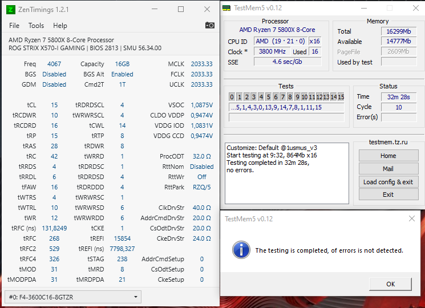Click the tREFI value 15854
Screen dimensions: 425x308
122,238
